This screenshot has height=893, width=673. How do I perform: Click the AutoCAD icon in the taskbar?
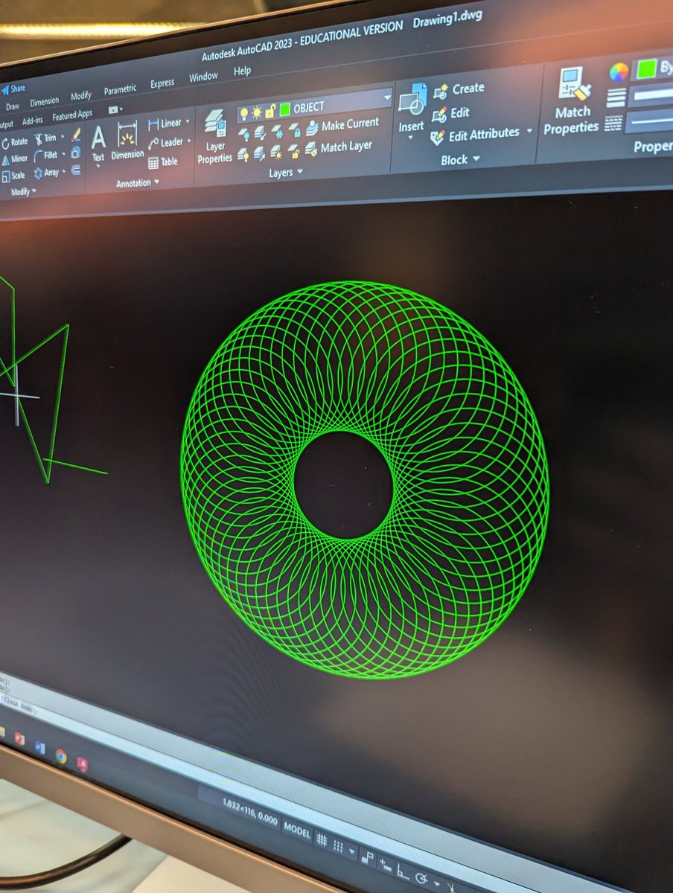[x=83, y=764]
